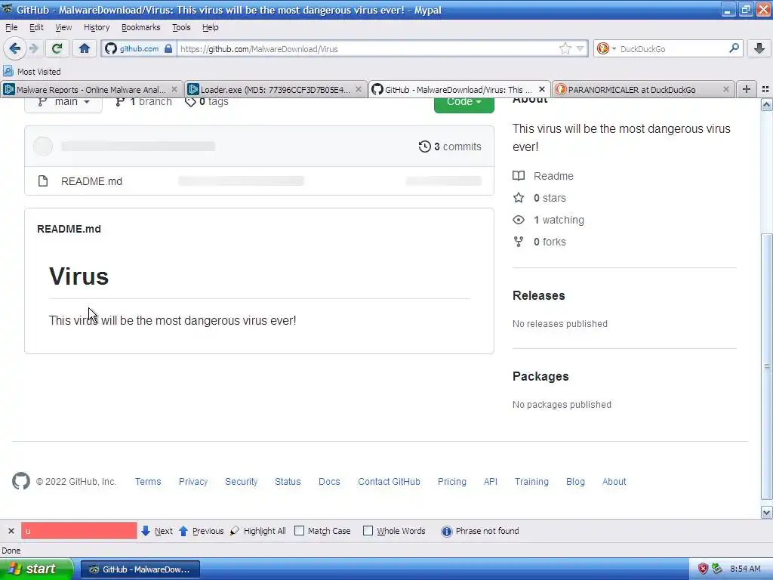Open a new tab with plus button
This screenshot has height=580, width=773.
pyautogui.click(x=747, y=89)
